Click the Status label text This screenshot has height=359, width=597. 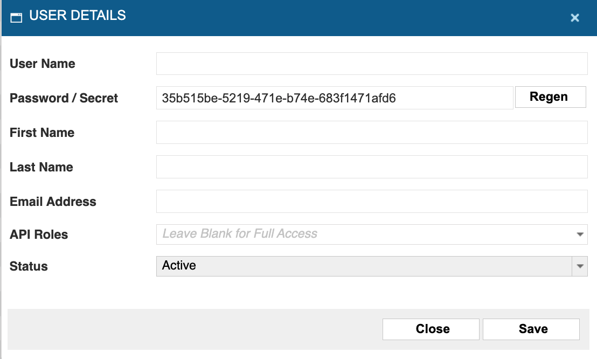coord(29,266)
